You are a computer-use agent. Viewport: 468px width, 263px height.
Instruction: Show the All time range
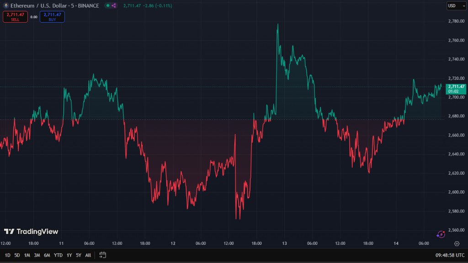(x=88, y=255)
